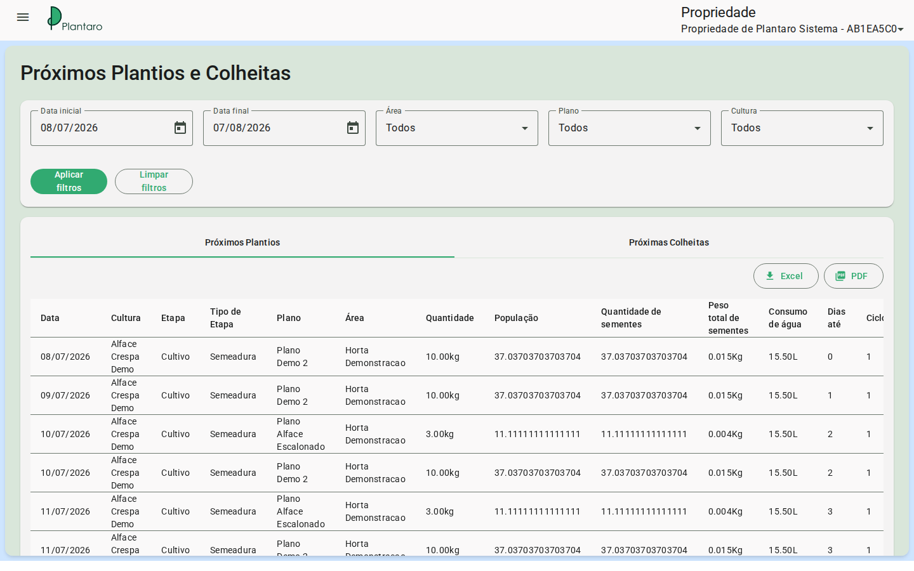Apply filters with Aplicar filtros
Screen dimensions: 914x571
tap(69, 181)
